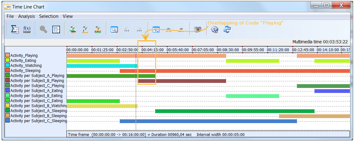
Task: Open the View menu
Action: coord(68,16)
